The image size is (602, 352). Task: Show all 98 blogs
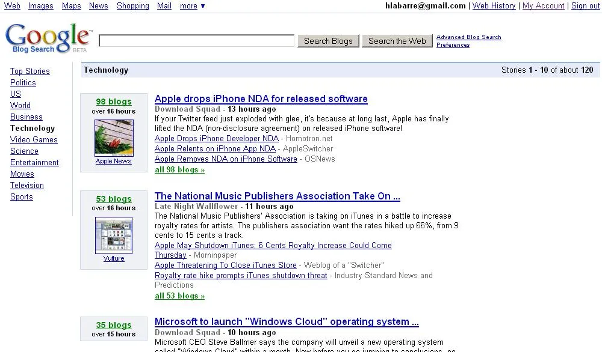tap(179, 169)
